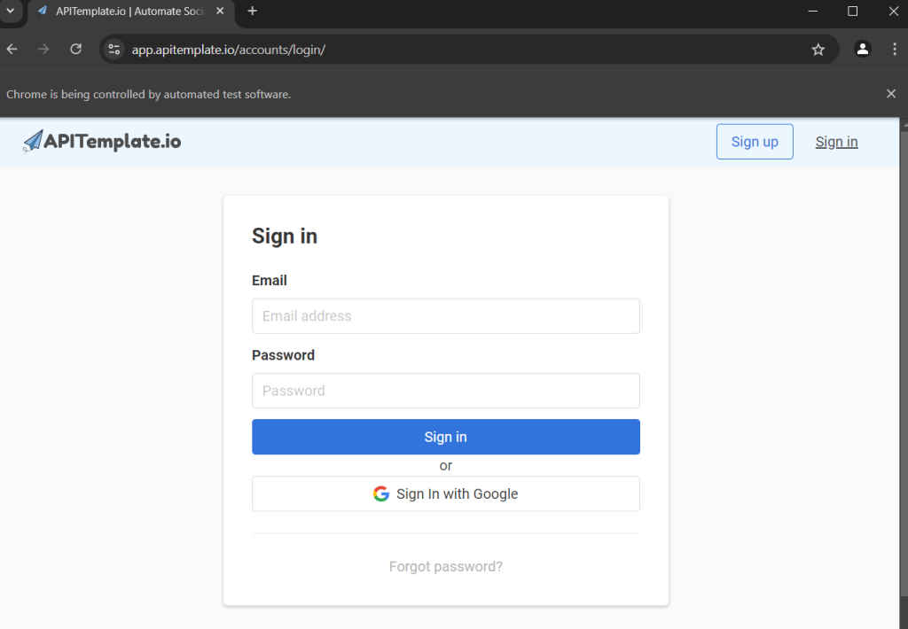
Task: Open a new tab with plus icon
Action: coord(252,11)
